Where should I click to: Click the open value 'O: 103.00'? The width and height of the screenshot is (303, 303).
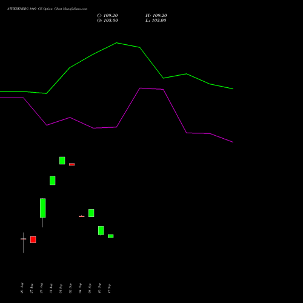[x=107, y=21]
